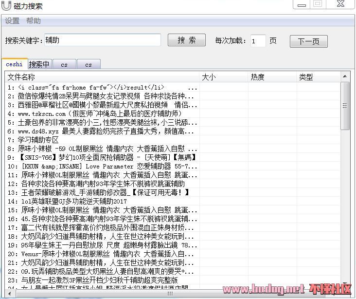Sort by 类型 column header
The height and width of the screenshot is (299, 356).
tap(319, 77)
